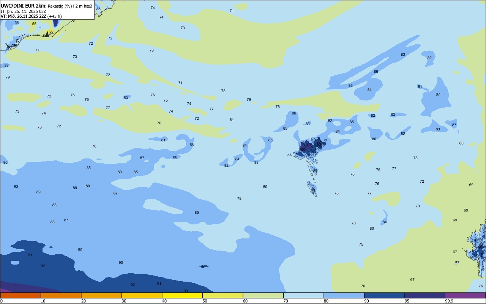Click the legend tick label "20"
Image resolution: width=486 pixels, height=304 pixels.
pos(84,301)
